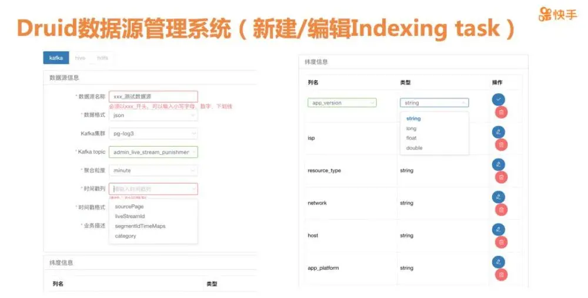Click the string type of host row

coord(406,236)
